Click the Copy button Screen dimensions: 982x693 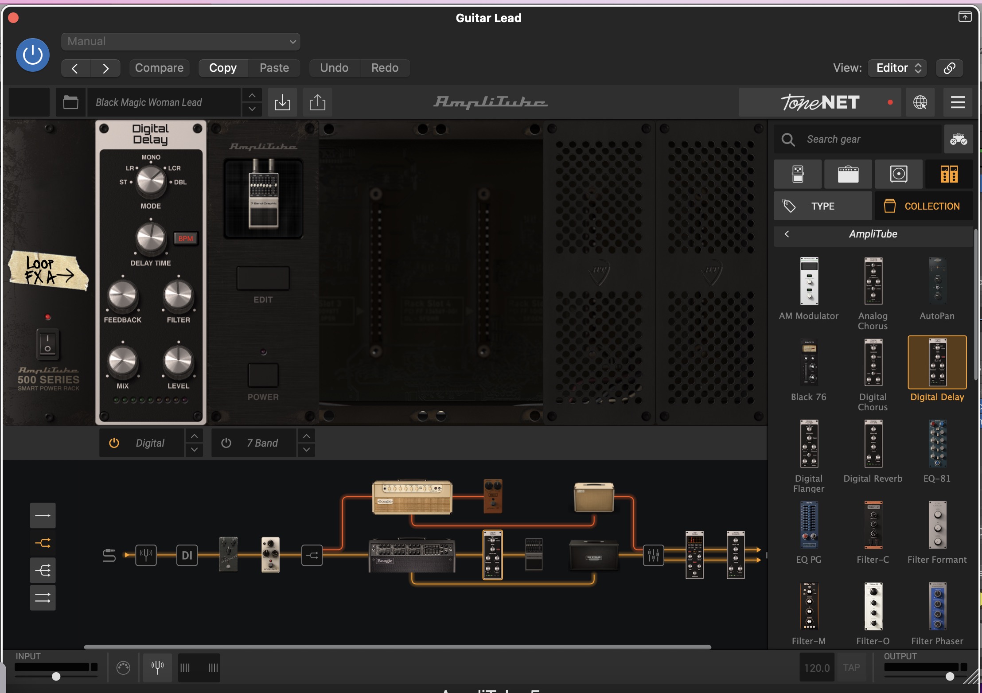point(223,68)
